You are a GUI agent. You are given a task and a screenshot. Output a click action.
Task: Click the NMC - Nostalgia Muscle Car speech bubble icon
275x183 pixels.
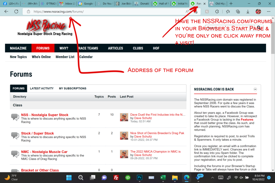point(15,154)
